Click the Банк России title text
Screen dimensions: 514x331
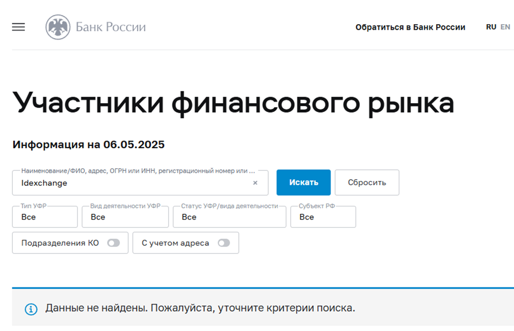point(111,27)
